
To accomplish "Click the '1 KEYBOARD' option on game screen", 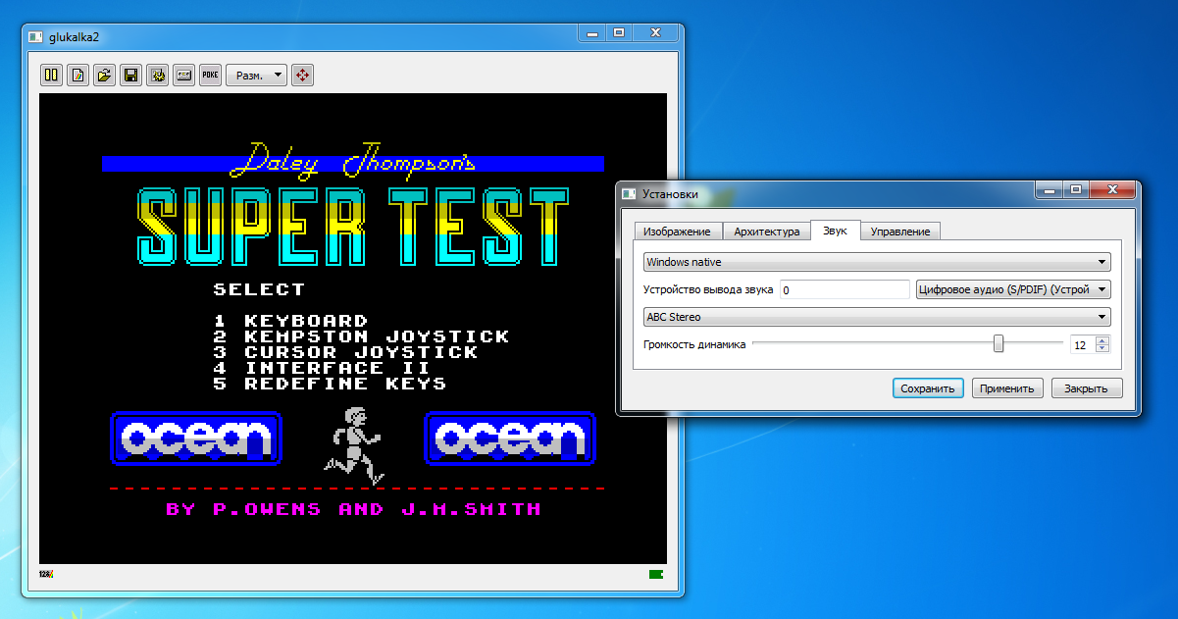I will (x=291, y=321).
